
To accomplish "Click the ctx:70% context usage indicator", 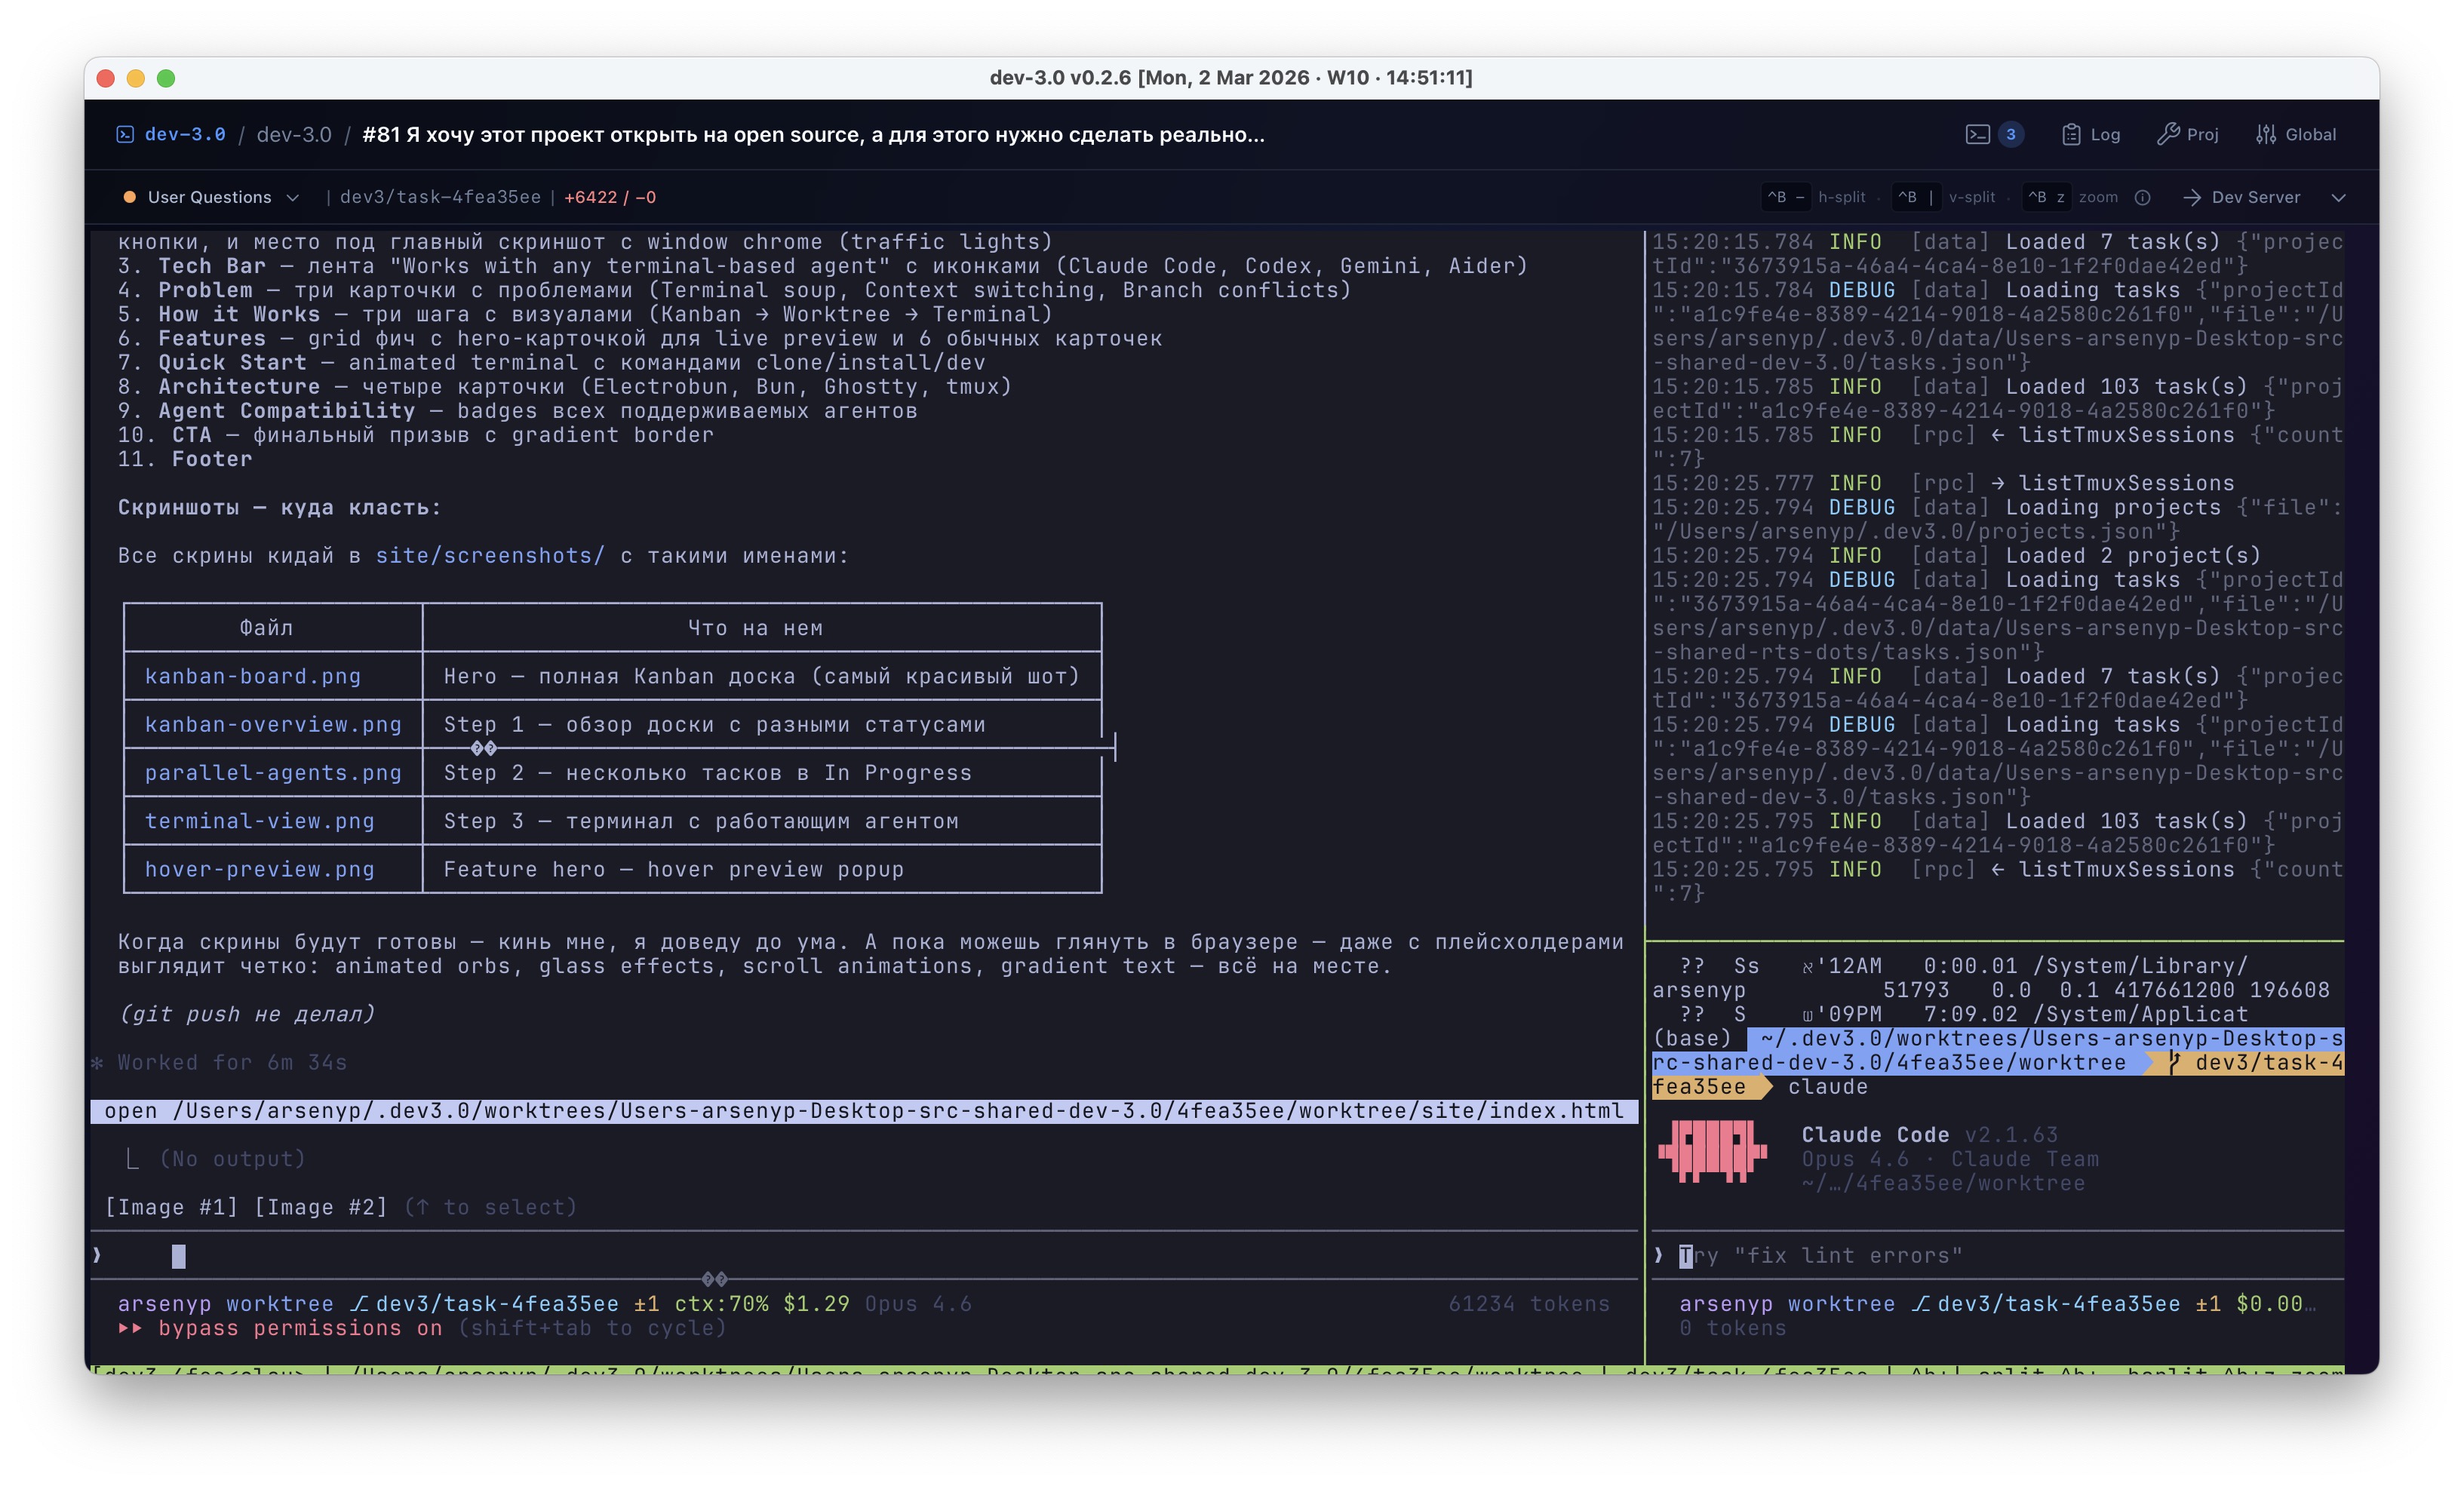I will [721, 1303].
